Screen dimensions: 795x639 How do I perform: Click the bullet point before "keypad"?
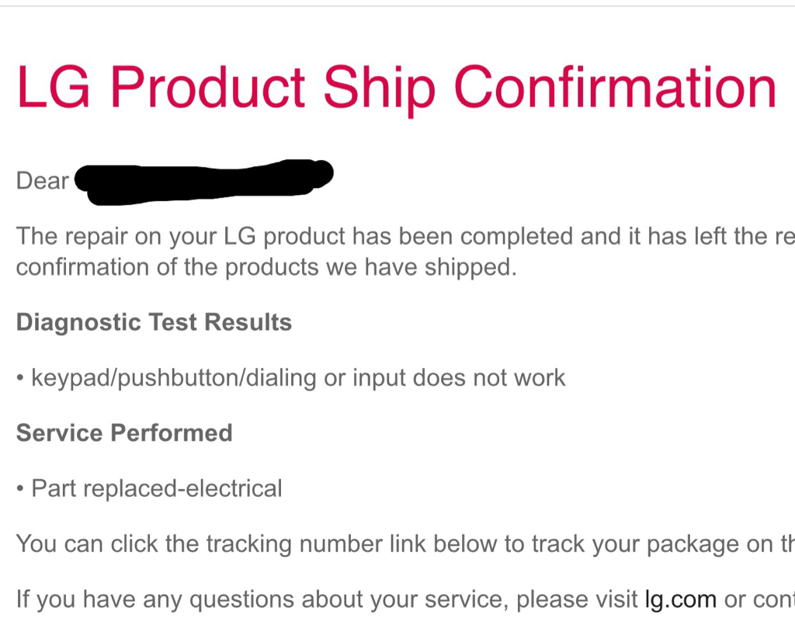point(20,379)
